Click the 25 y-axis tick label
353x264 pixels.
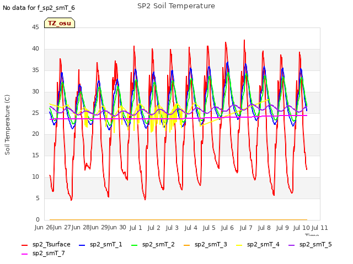tap(35, 113)
